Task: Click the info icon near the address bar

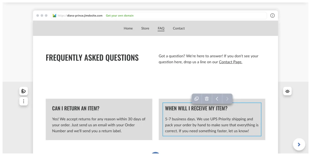Action: [273, 16]
